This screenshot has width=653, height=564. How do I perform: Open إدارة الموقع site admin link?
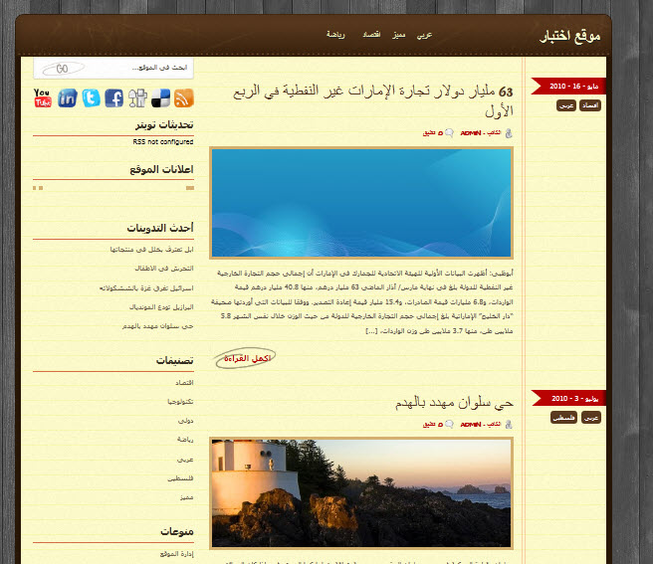pos(177,554)
